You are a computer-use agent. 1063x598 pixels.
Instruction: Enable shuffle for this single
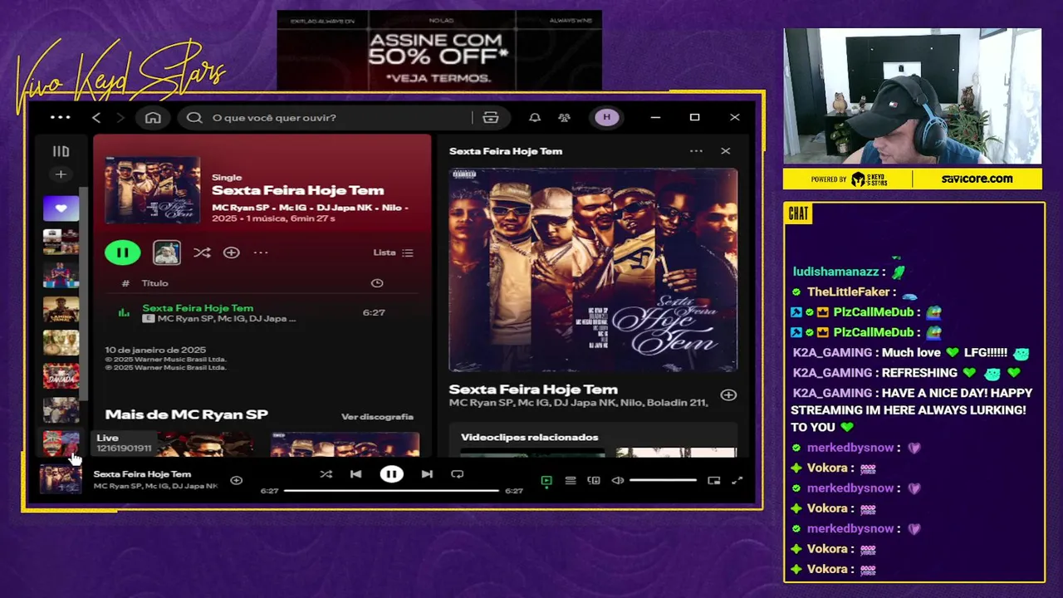pyautogui.click(x=202, y=252)
